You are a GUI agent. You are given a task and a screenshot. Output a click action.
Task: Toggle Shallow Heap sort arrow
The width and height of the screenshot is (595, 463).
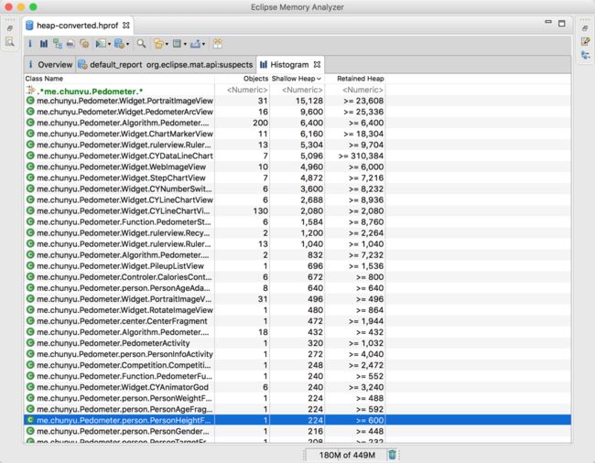(x=319, y=79)
